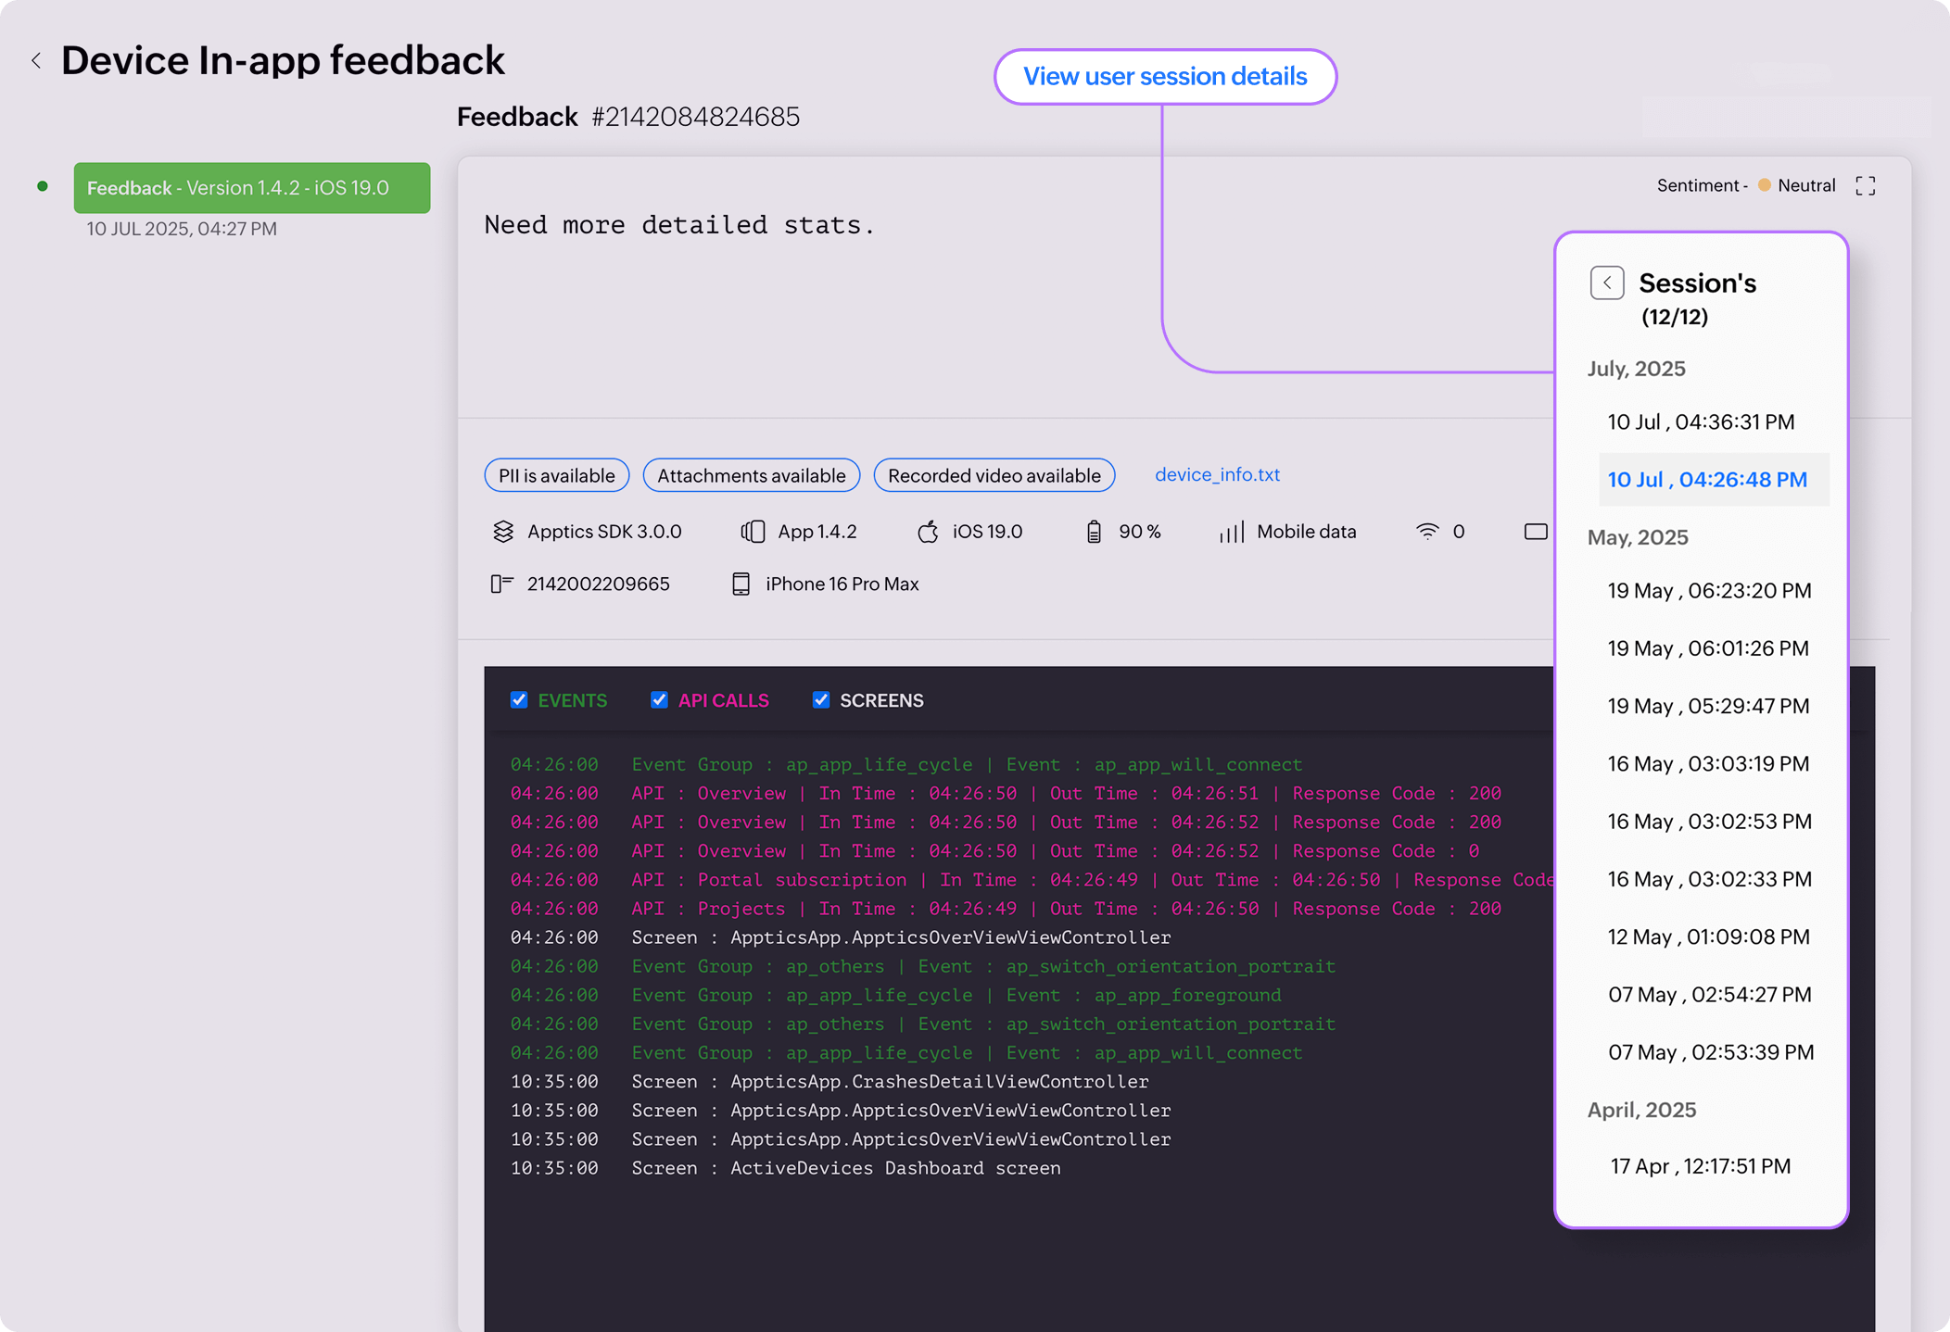Select the Apple icon next to iOS 19.0

tap(928, 531)
